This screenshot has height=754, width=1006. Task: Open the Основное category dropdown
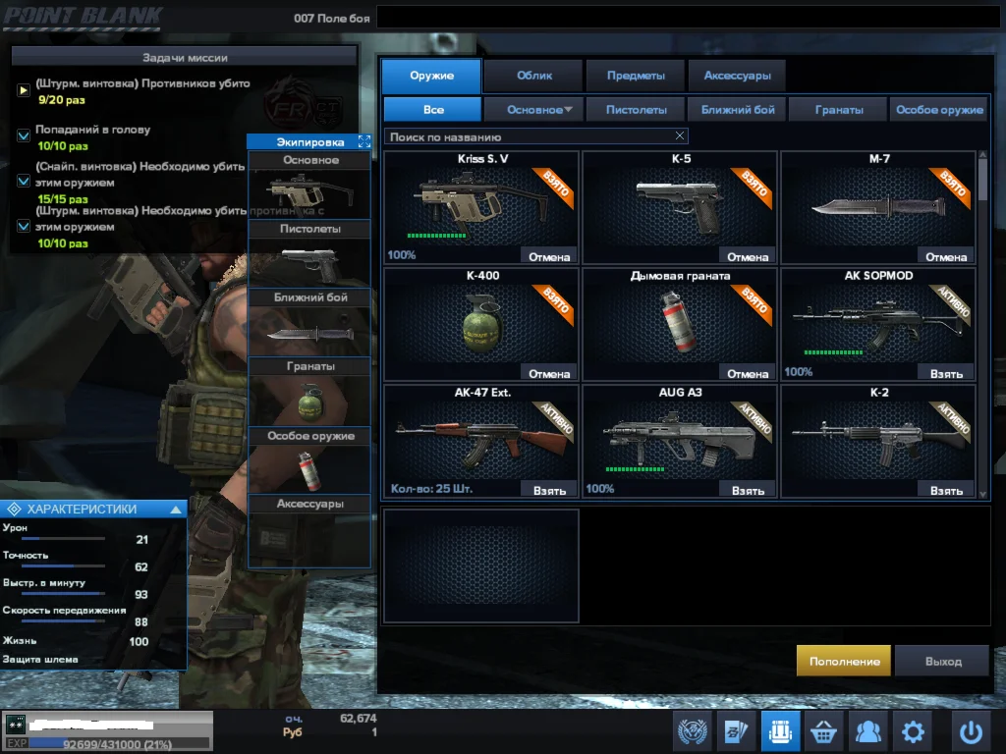(533, 110)
